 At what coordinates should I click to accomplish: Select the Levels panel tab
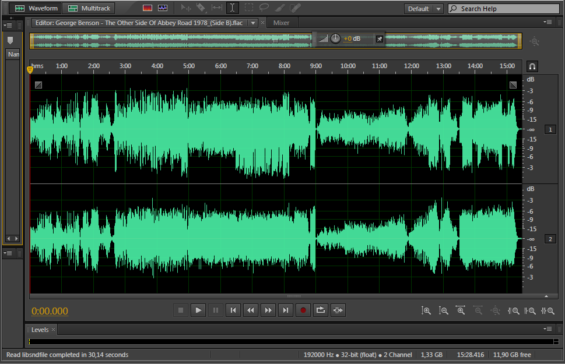tap(40, 330)
